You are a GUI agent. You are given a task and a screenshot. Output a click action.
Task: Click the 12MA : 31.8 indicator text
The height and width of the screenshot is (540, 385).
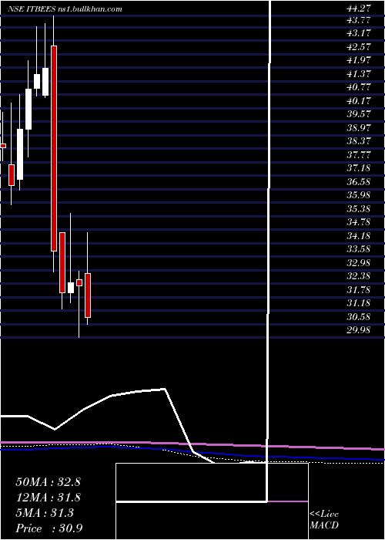(49, 498)
